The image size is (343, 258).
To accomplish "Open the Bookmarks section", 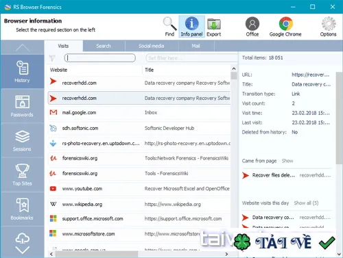I will tap(22, 209).
